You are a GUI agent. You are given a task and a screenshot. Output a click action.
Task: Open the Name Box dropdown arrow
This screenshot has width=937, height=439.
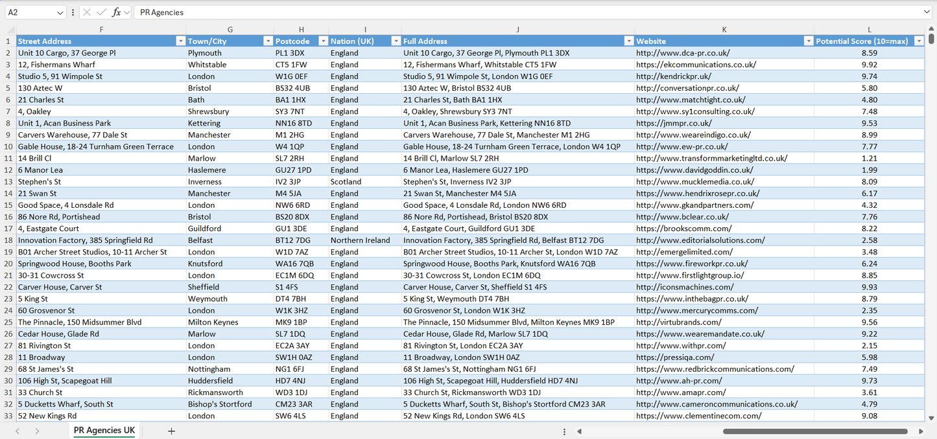(60, 12)
